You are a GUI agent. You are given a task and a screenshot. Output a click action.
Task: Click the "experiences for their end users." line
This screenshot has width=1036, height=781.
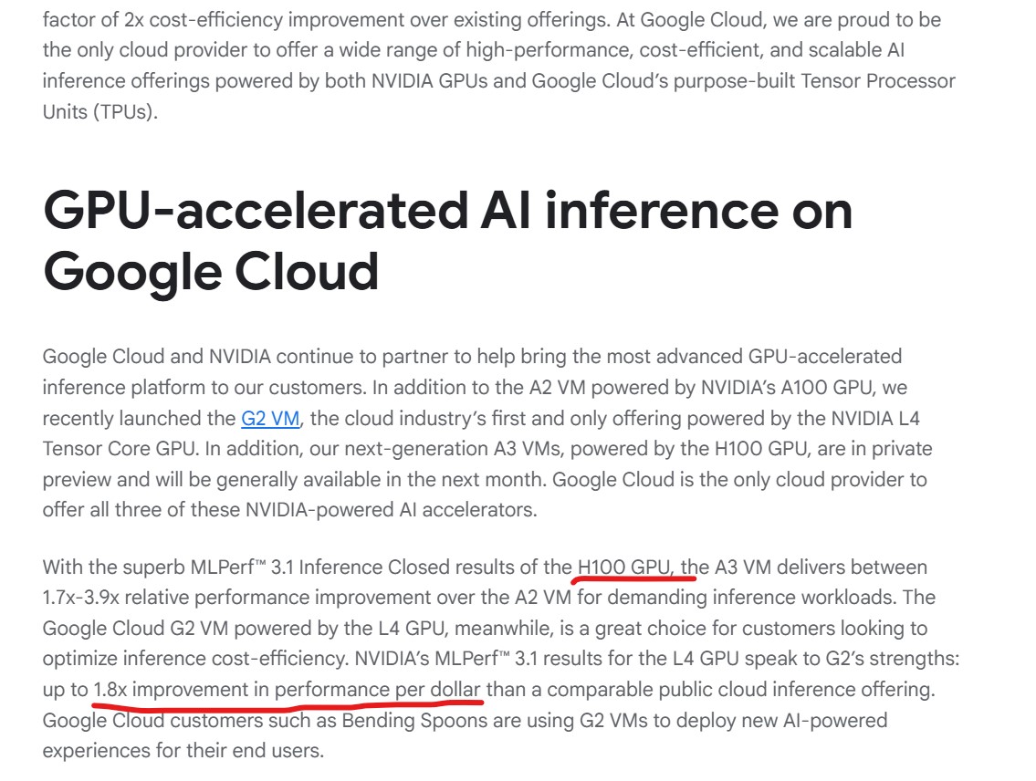[183, 752]
